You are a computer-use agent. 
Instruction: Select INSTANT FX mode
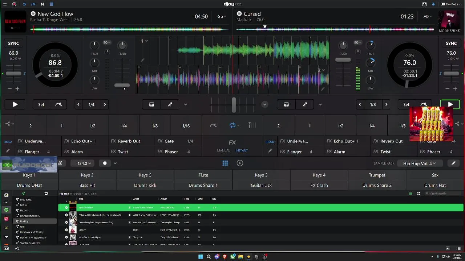click(x=242, y=150)
